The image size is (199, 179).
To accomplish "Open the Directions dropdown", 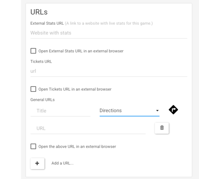I will coord(129,111).
